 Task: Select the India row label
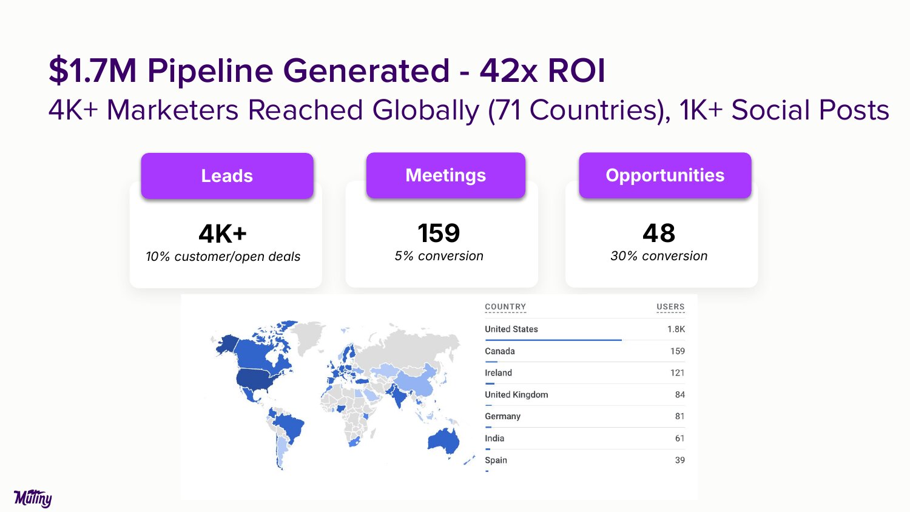click(494, 439)
